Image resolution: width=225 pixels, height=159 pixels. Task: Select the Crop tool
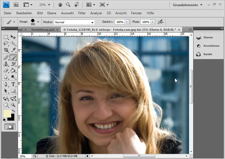pyautogui.click(x=6, y=50)
